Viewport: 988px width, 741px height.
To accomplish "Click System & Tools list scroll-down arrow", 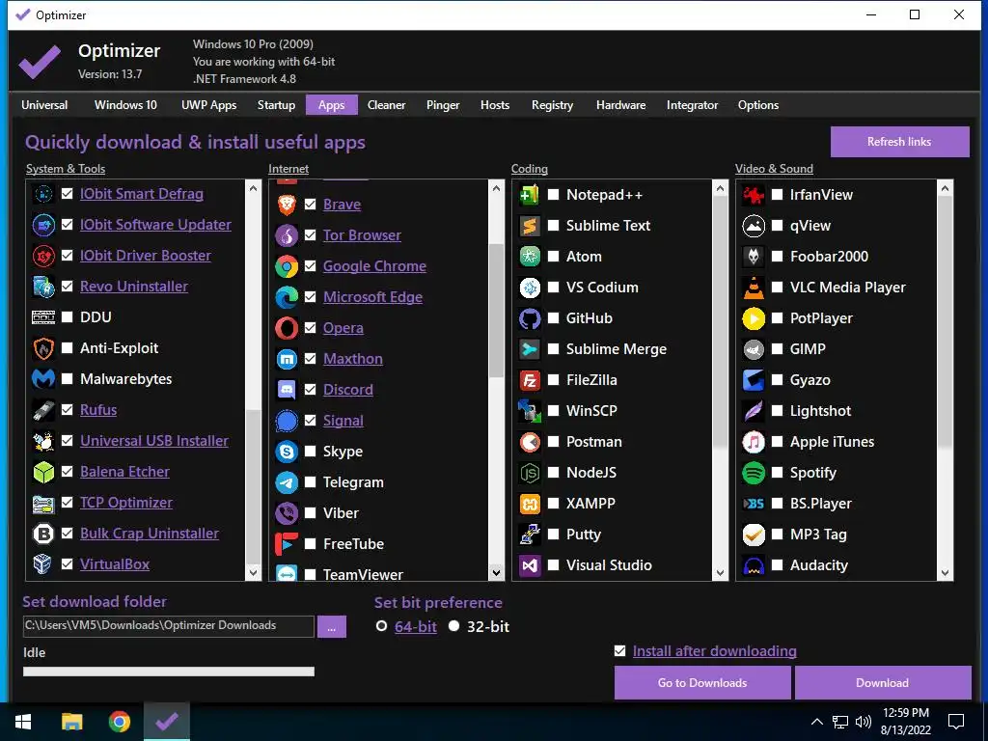I will (x=254, y=573).
